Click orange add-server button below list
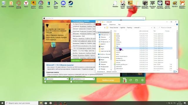 pos(88,61)
